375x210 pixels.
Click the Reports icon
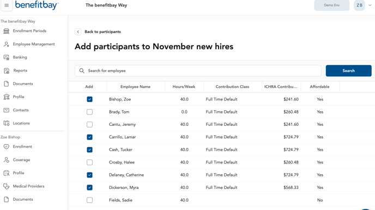click(7, 71)
